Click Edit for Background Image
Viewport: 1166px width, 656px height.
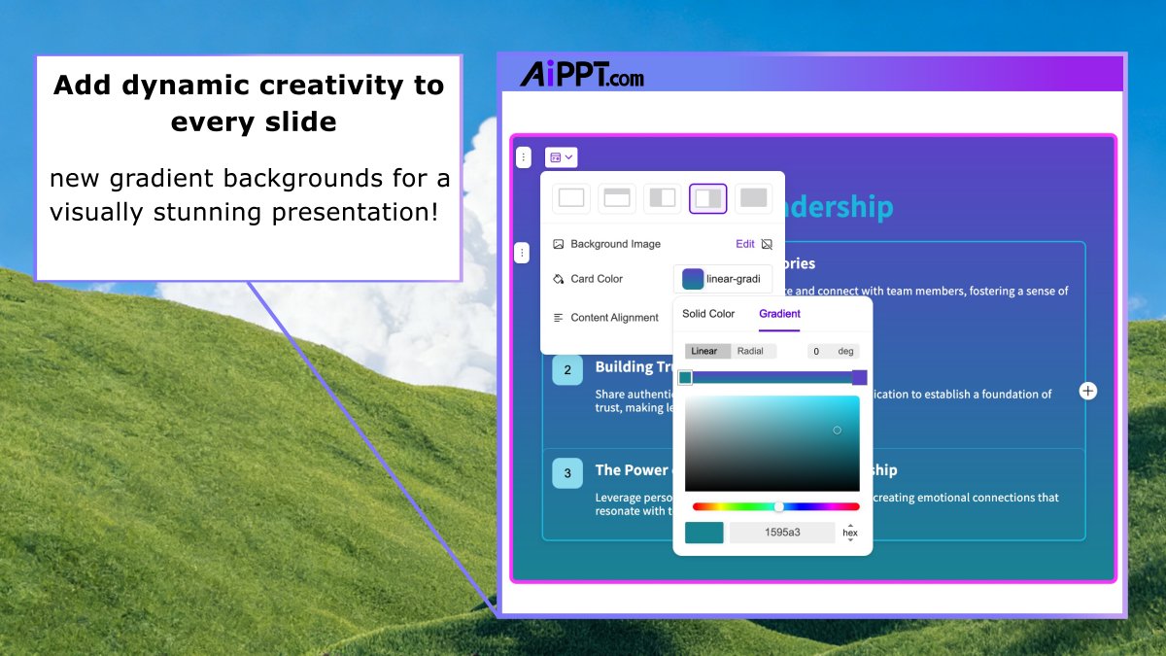click(744, 244)
